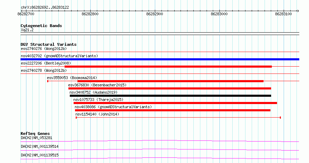The image size is (309, 163).
Task: Open variant nsv4032702 gnomAD label
Action: pyautogui.click(x=59, y=56)
